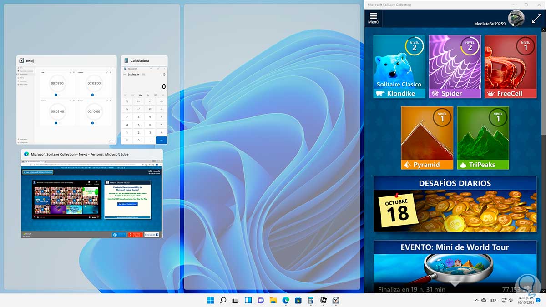This screenshot has width=546, height=307.
Task: Switch to Solitaire cards taskbar icon
Action: click(324, 300)
